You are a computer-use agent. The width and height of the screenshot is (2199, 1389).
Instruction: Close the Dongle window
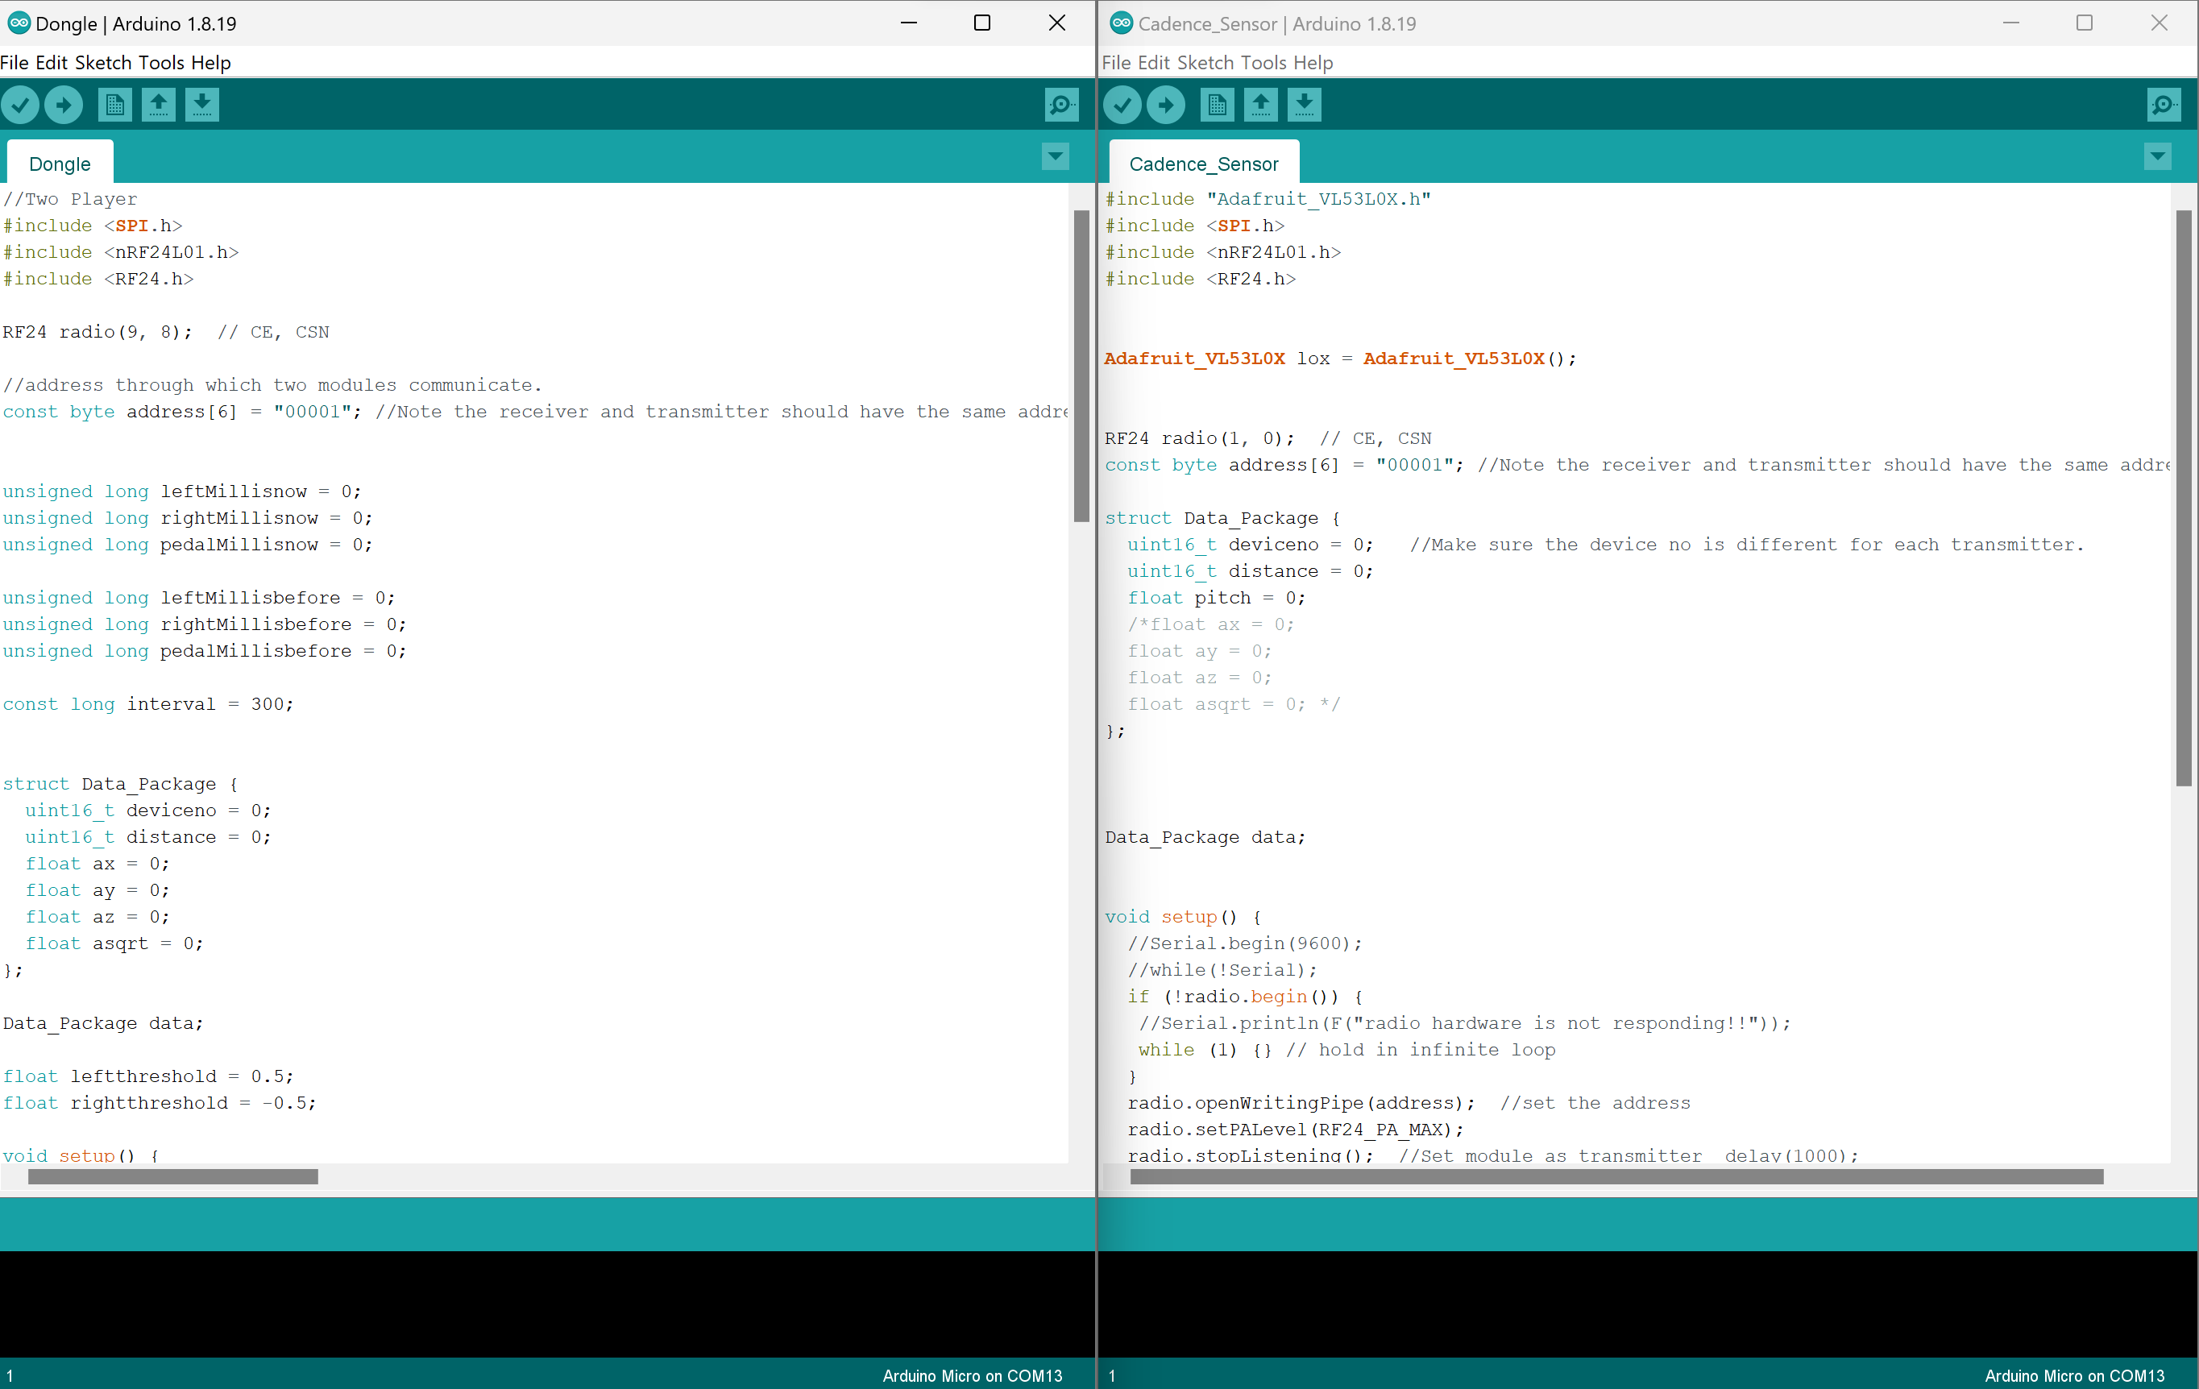1056,23
